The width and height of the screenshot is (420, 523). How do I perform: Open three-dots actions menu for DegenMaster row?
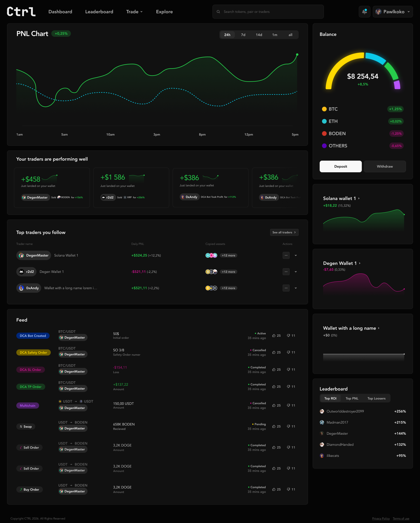tap(286, 255)
